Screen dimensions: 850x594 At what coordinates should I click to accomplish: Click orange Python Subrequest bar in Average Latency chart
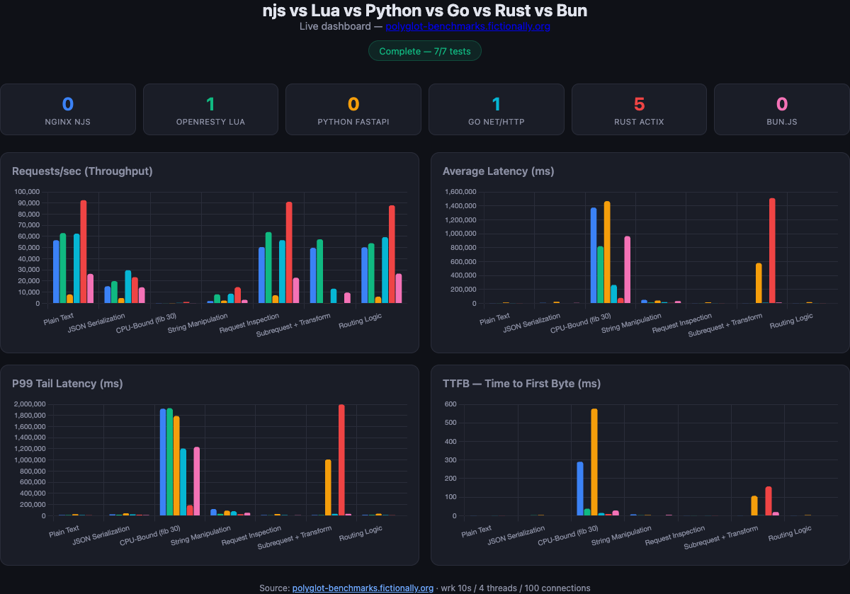759,283
